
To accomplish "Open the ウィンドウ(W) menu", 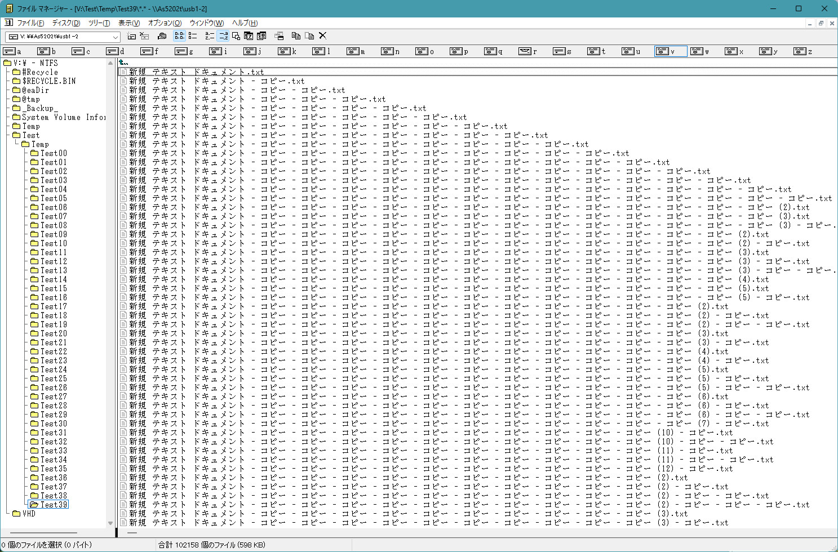I will point(207,23).
